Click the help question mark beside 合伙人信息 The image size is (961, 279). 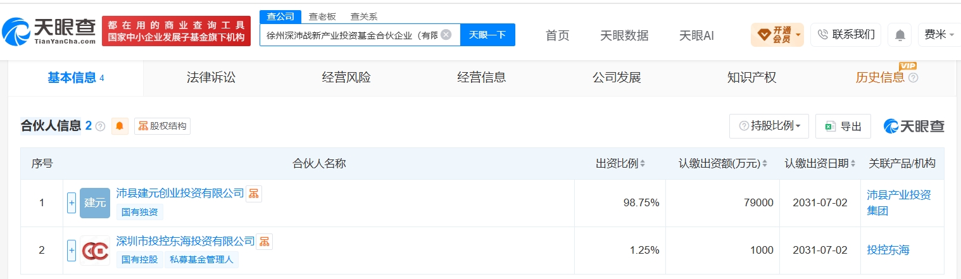pos(100,127)
